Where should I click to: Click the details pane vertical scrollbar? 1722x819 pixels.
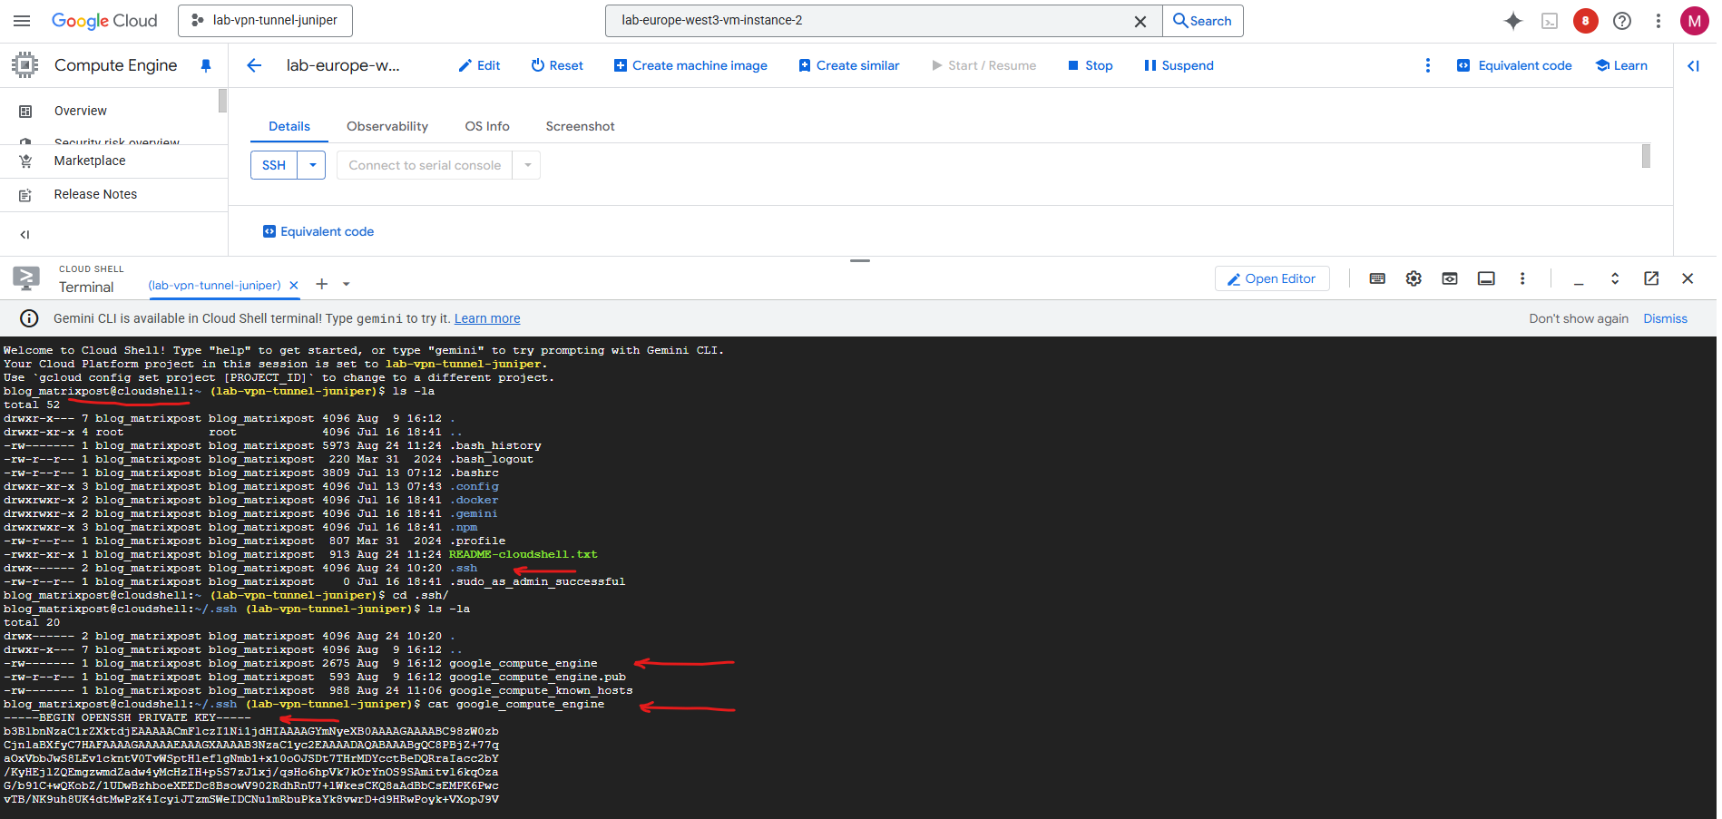pos(1646,156)
